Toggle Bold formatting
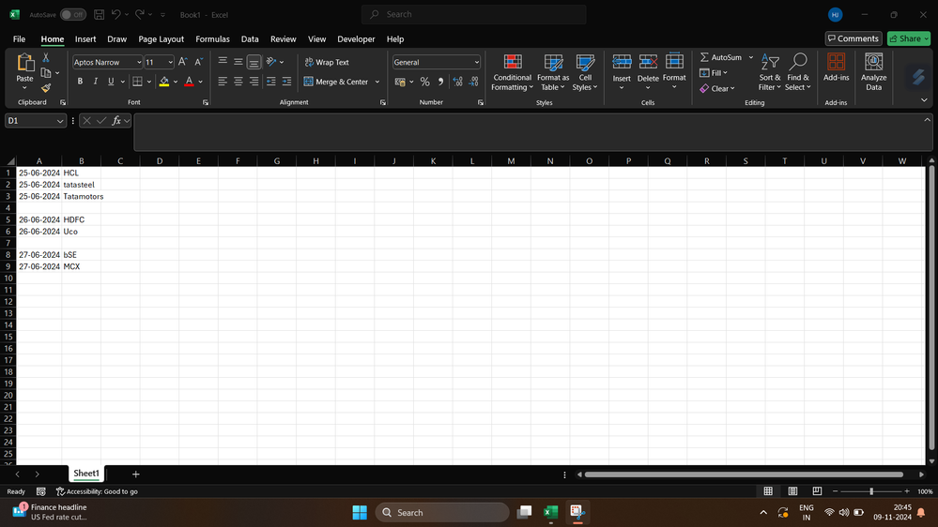The image size is (938, 527). (80, 82)
